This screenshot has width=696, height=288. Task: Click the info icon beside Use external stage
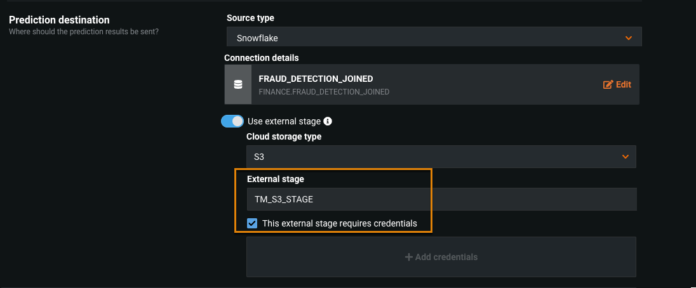click(328, 121)
